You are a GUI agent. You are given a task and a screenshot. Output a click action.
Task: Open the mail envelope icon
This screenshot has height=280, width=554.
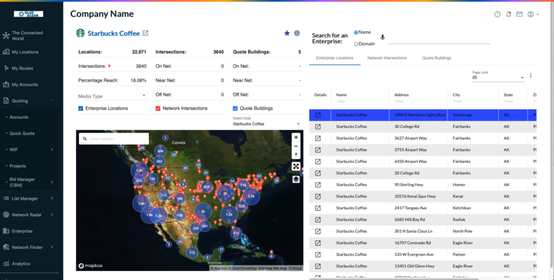coord(519,14)
